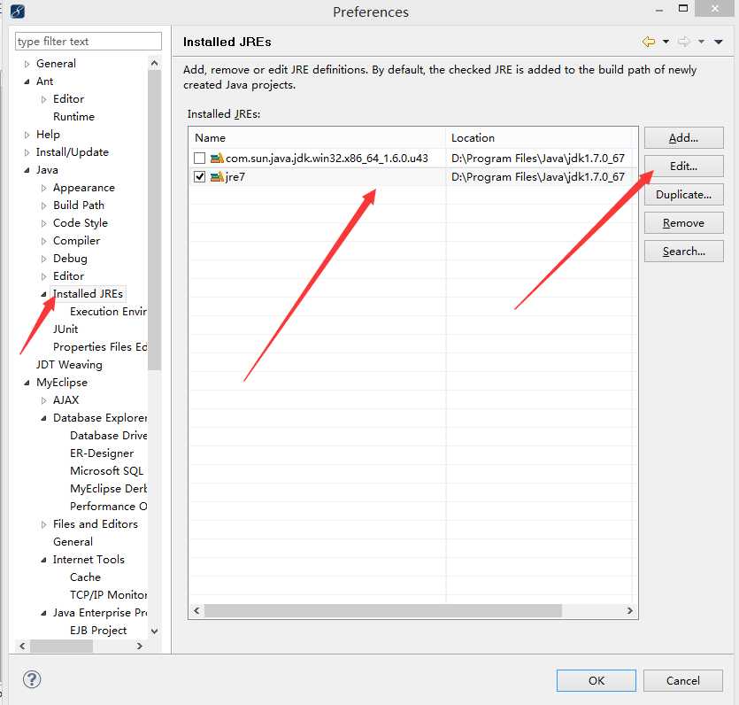Open Ant Runtime preferences

pos(73,117)
